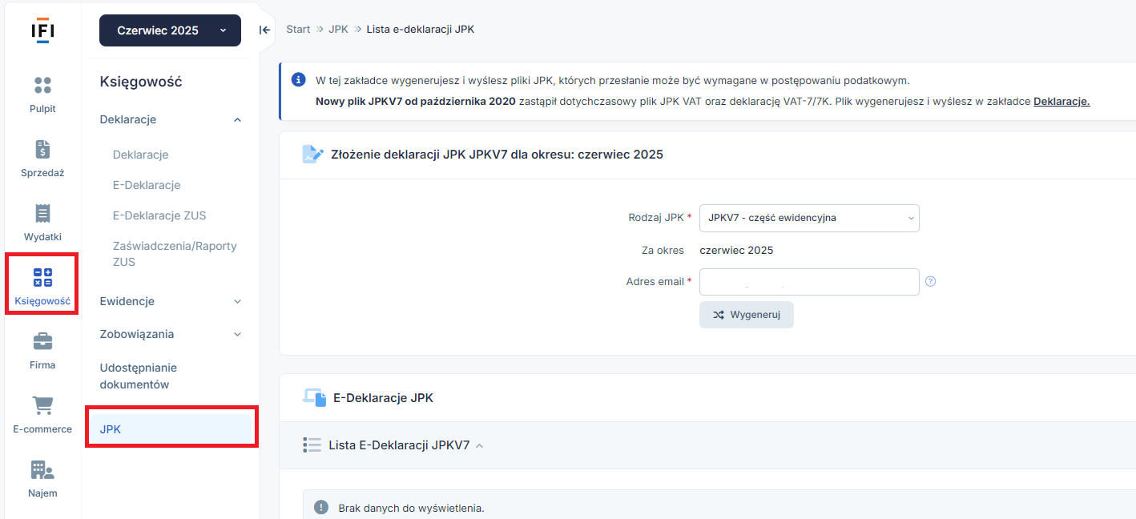The width and height of the screenshot is (1136, 519).
Task: Open the Najem rental section
Action: [x=42, y=480]
